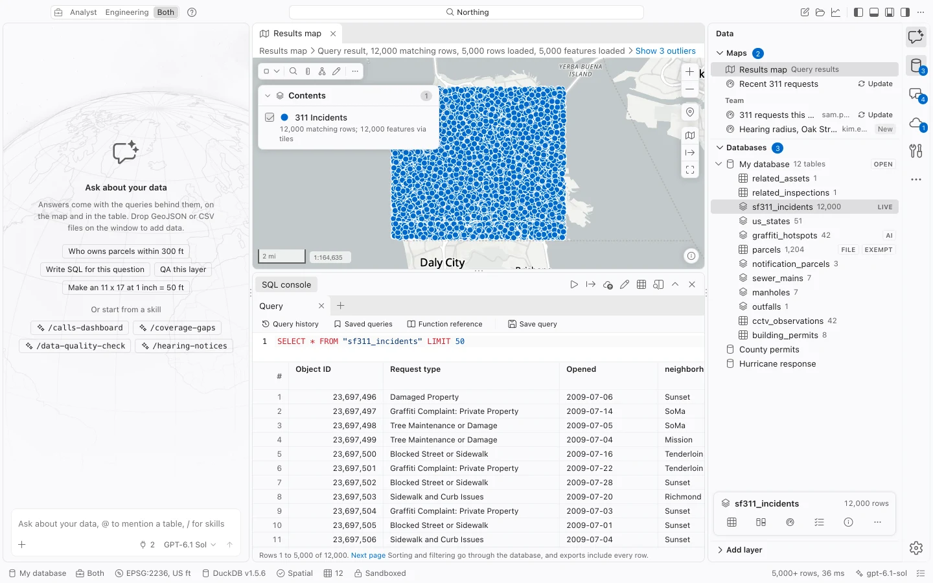Click the pencil draw tool on map toolbar
933x583 pixels.
pos(336,71)
